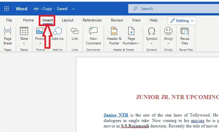Click the Picture icon in the ribbon
Viewport: 219px width, 132px height.
pos(40,31)
